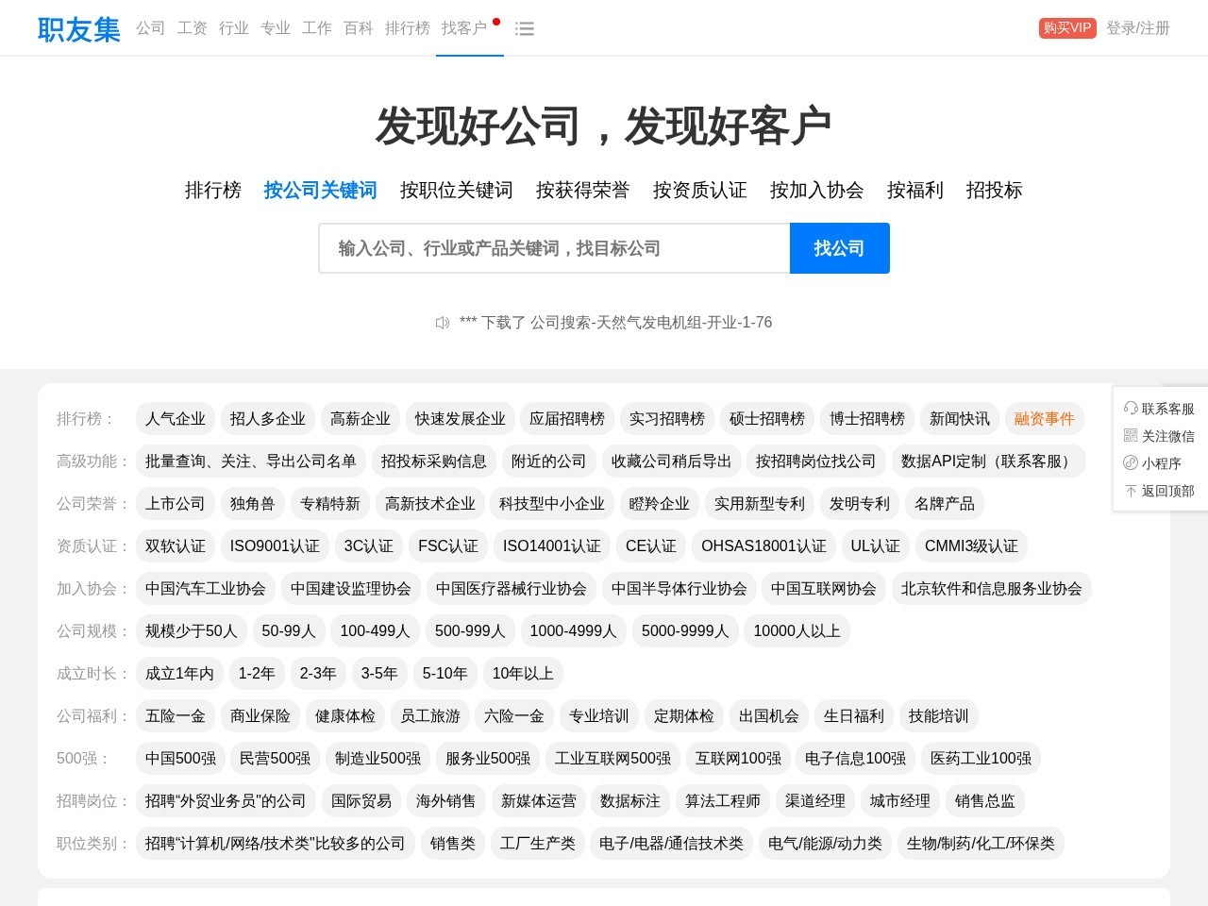Open 招投标采购信息 advanced feature
Screen dimensions: 1208x906
coord(434,461)
